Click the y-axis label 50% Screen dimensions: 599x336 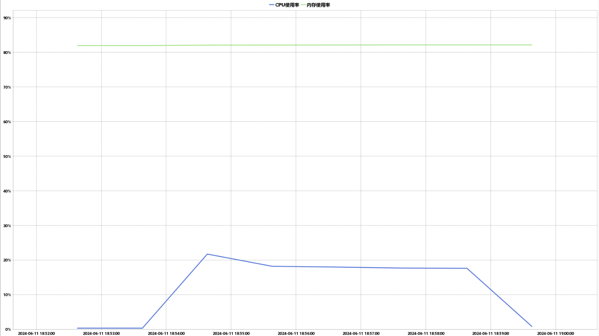7,157
